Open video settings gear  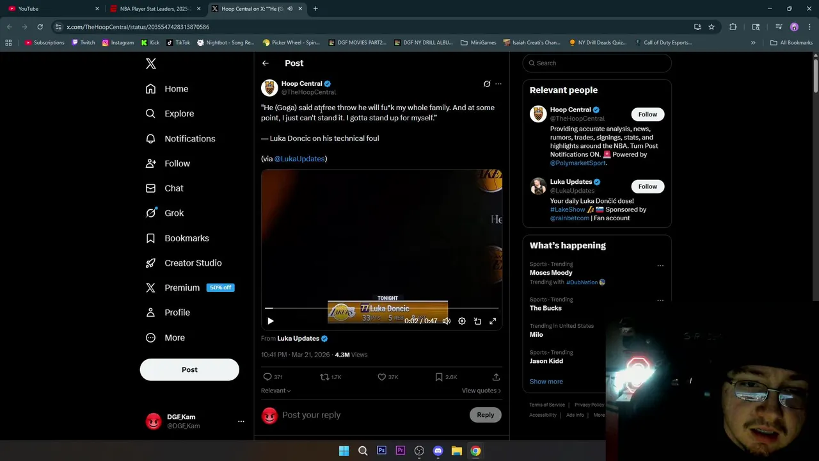point(462,321)
